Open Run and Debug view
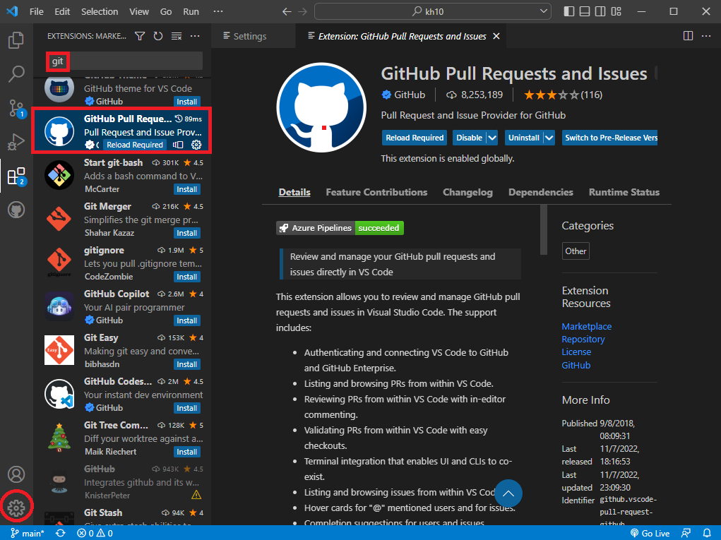 point(16,142)
